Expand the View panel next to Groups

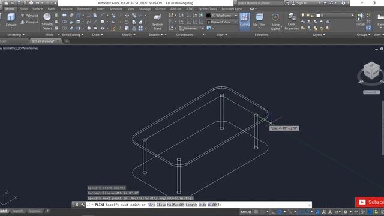click(379, 35)
